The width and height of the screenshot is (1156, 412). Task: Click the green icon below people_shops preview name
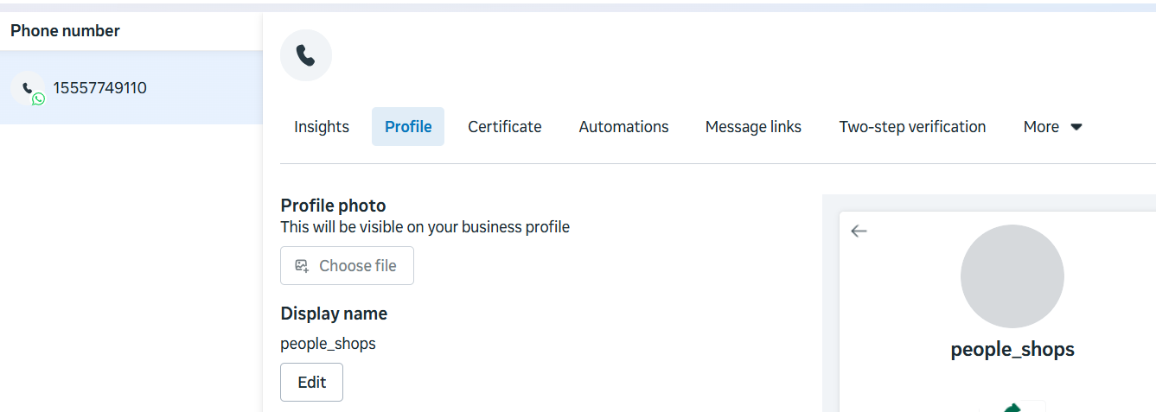point(1012,407)
